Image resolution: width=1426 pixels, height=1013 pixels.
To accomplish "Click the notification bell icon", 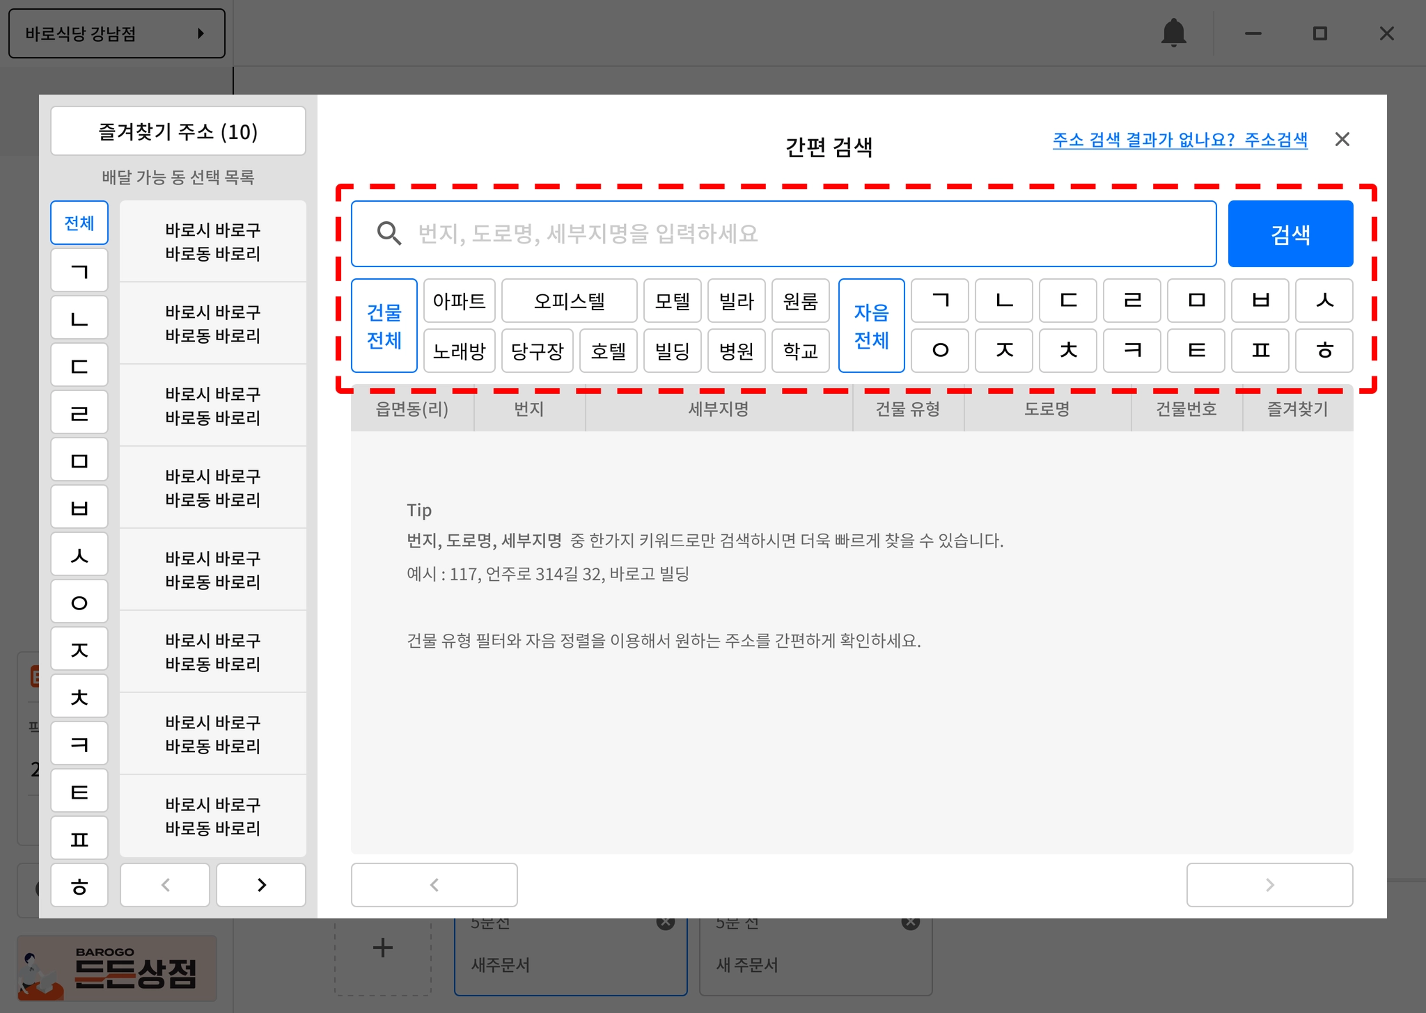I will tap(1173, 33).
